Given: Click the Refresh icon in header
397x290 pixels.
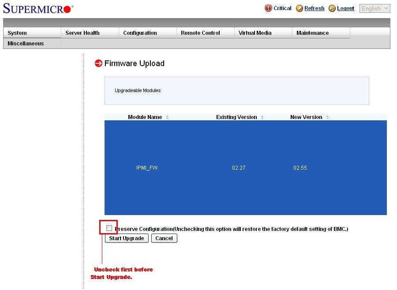Looking at the screenshot, I should click(300, 8).
